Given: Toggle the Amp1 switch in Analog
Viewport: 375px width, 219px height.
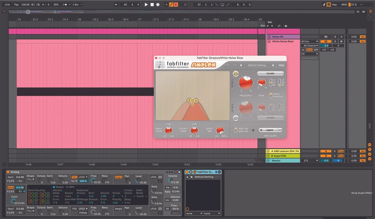Looking at the screenshot, I should pos(118,177).
